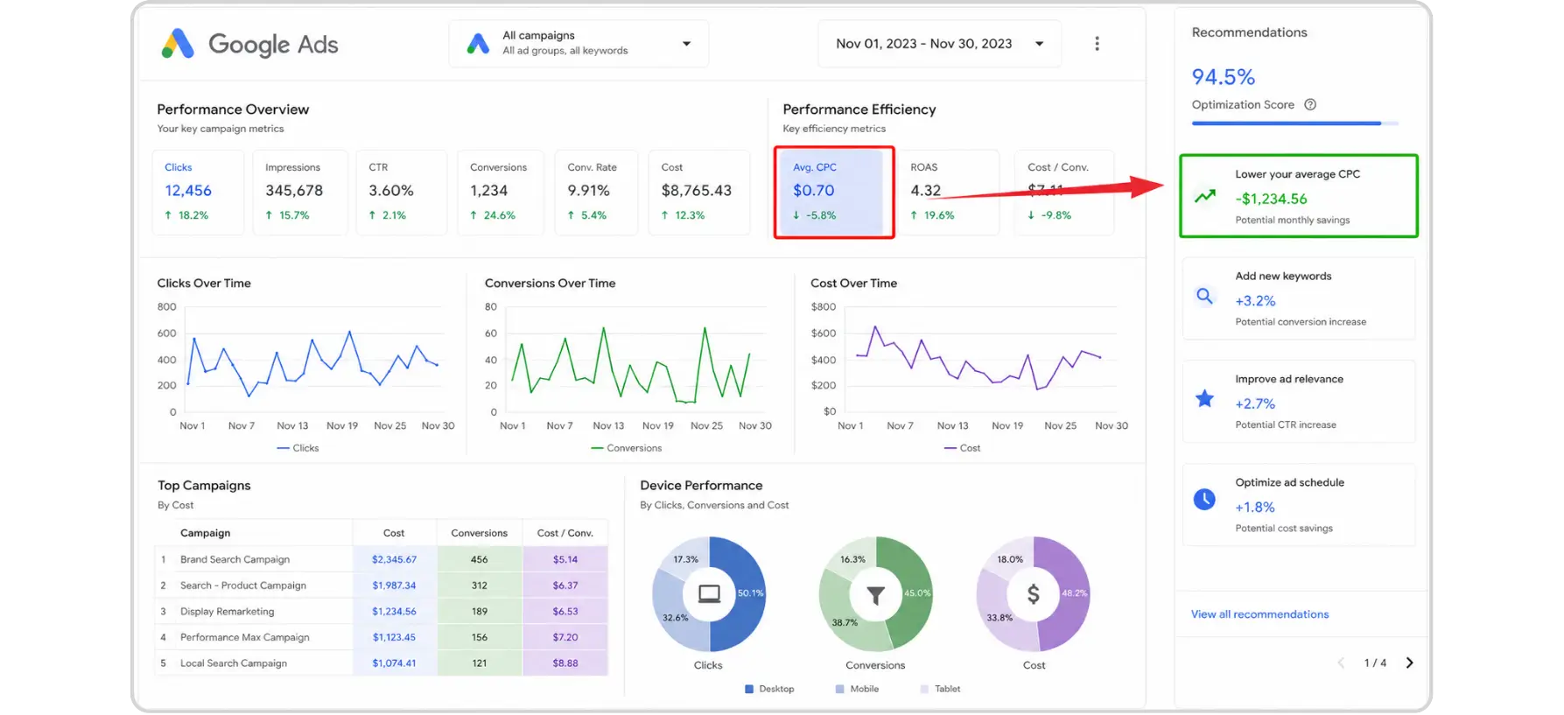Click the dollar icon in Cost donut chart
Image resolution: width=1564 pixels, height=715 pixels.
pyautogui.click(x=1034, y=594)
